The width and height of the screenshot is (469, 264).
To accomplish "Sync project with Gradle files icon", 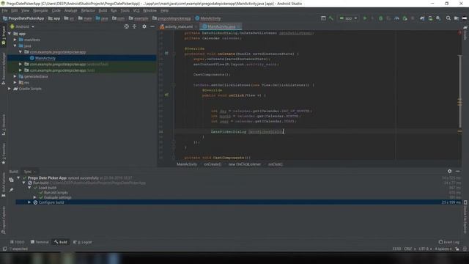I will [x=422, y=18].
